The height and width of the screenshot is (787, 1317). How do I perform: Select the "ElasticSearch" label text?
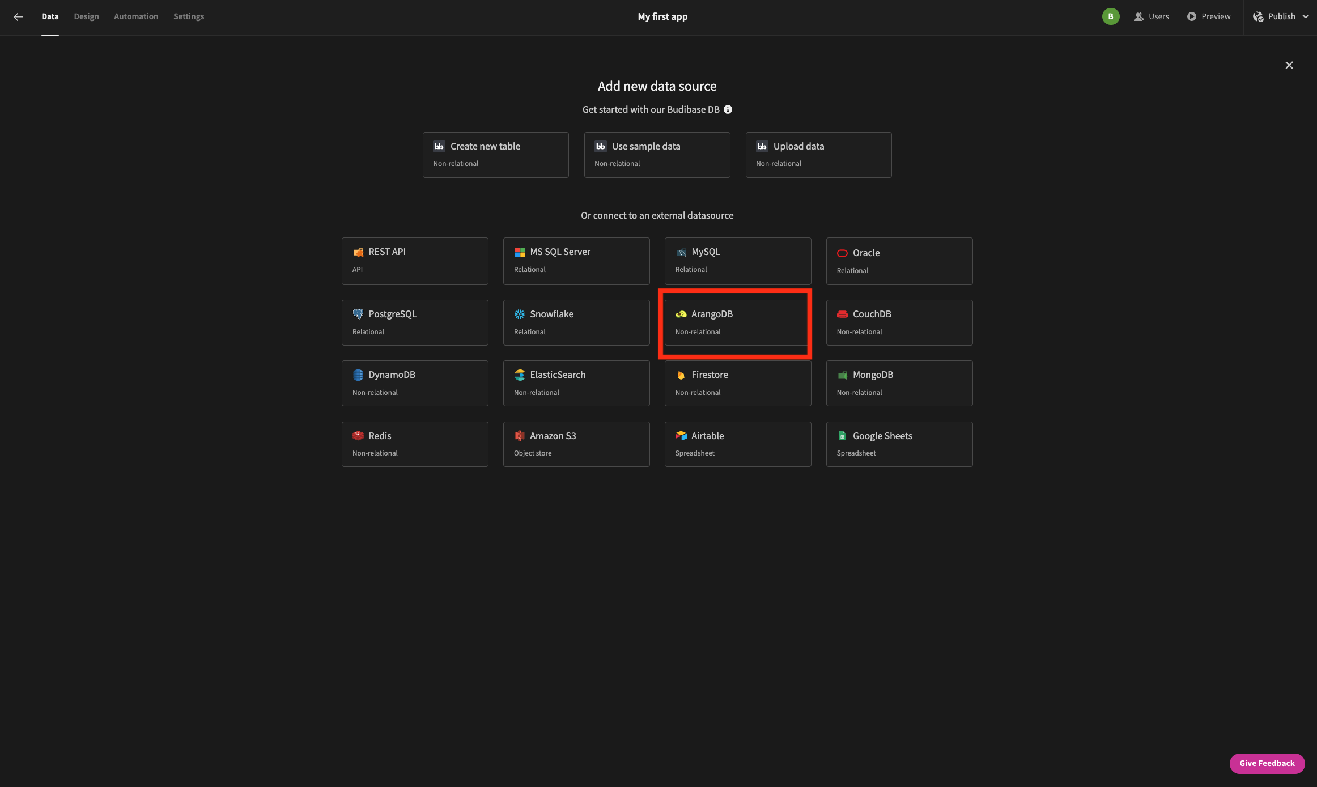click(558, 375)
